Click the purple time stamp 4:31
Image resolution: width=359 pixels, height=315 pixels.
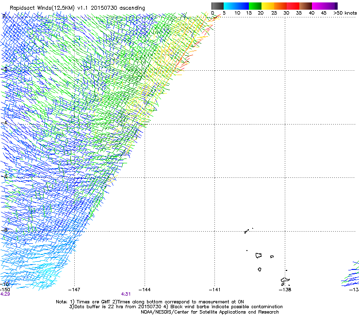pyautogui.click(x=126, y=294)
